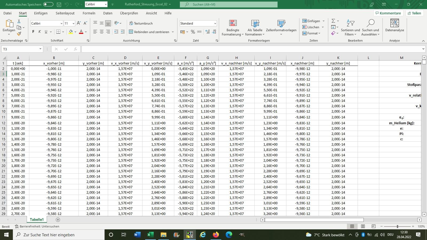The width and height of the screenshot is (427, 240).
Task: Open Sortieren und Filtern menu
Action: [350, 28]
